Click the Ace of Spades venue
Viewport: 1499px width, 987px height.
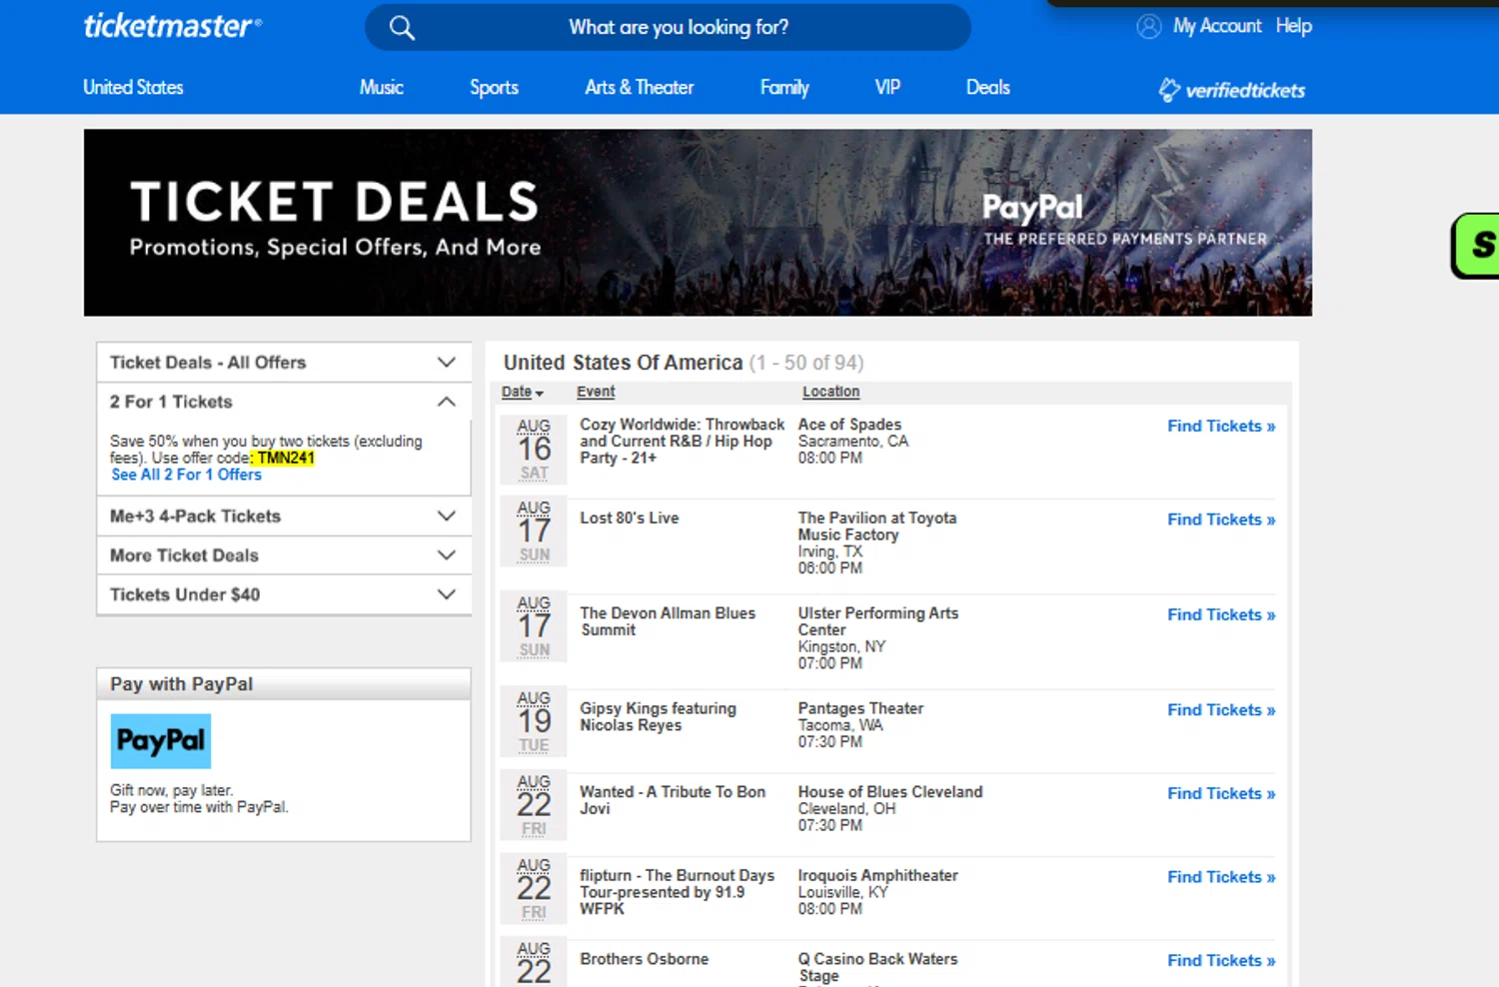[849, 425]
